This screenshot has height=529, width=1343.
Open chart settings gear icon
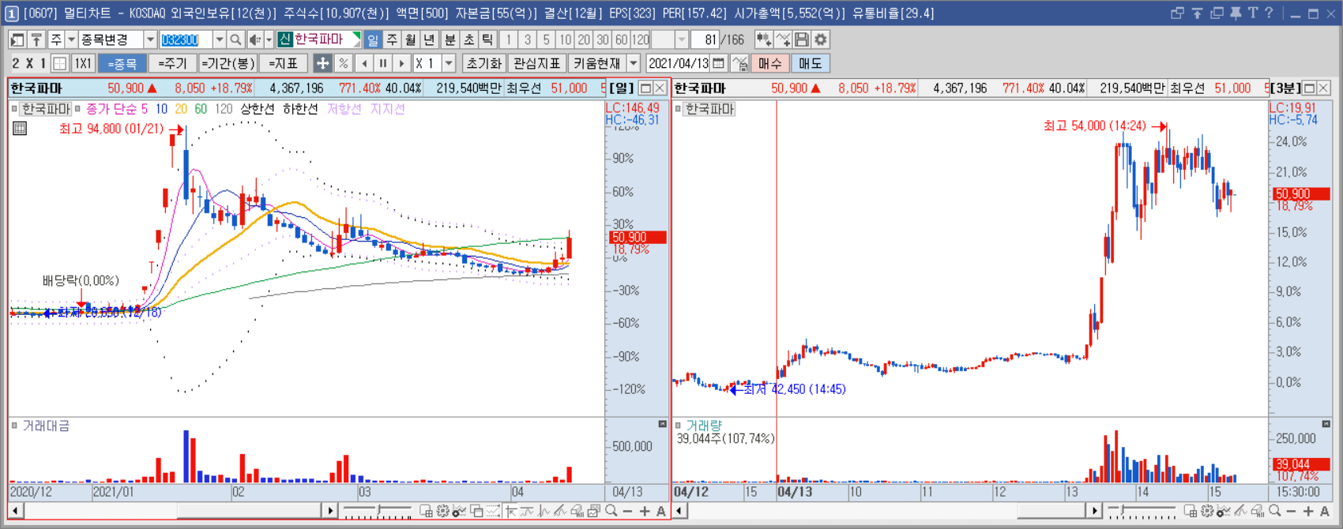[x=821, y=39]
